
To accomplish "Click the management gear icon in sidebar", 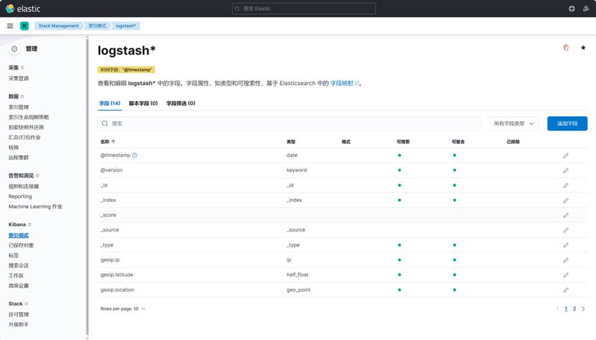I will [14, 48].
